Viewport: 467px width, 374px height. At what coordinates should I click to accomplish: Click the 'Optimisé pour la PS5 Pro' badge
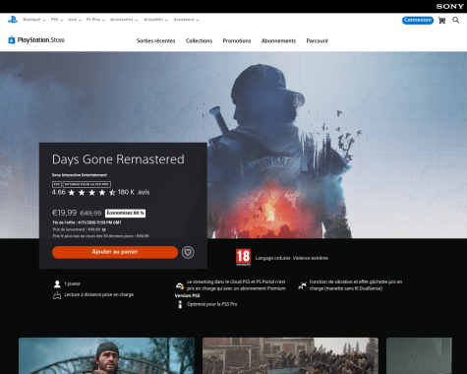point(87,184)
